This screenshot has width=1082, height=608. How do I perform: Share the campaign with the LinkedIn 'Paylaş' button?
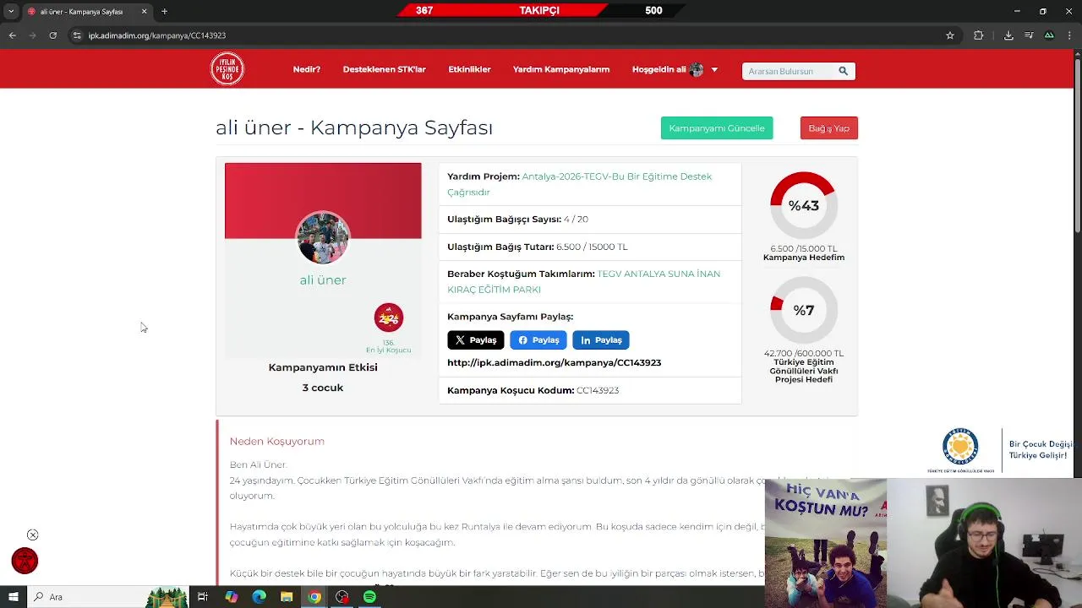[x=601, y=339]
